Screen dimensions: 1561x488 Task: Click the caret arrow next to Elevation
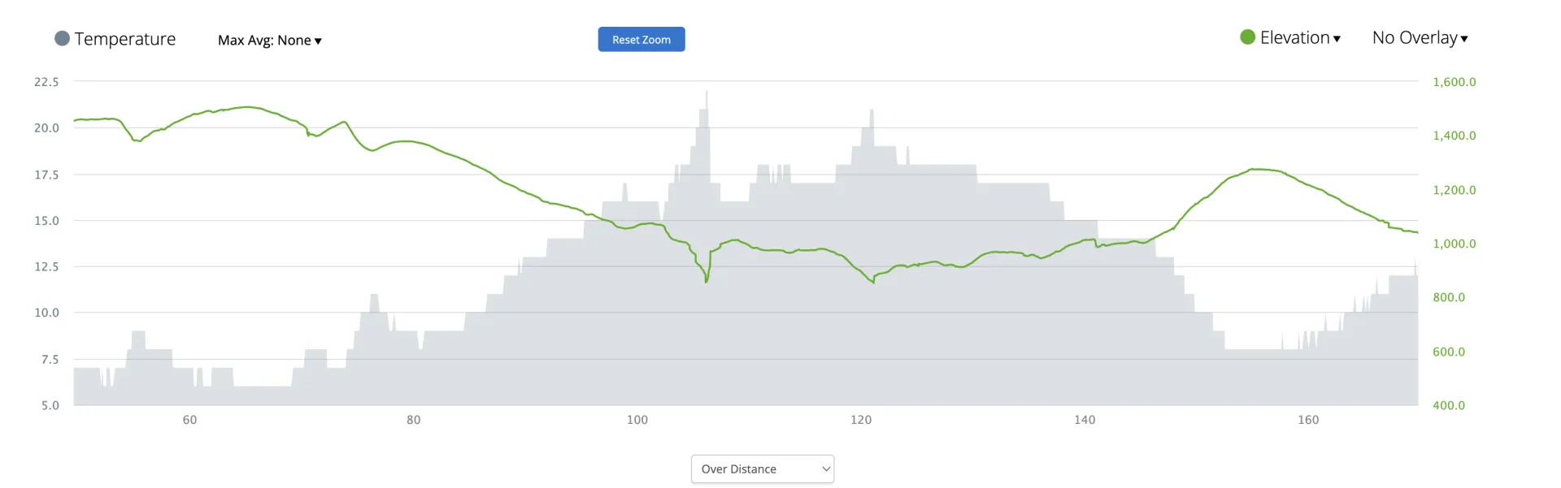pos(1337,39)
